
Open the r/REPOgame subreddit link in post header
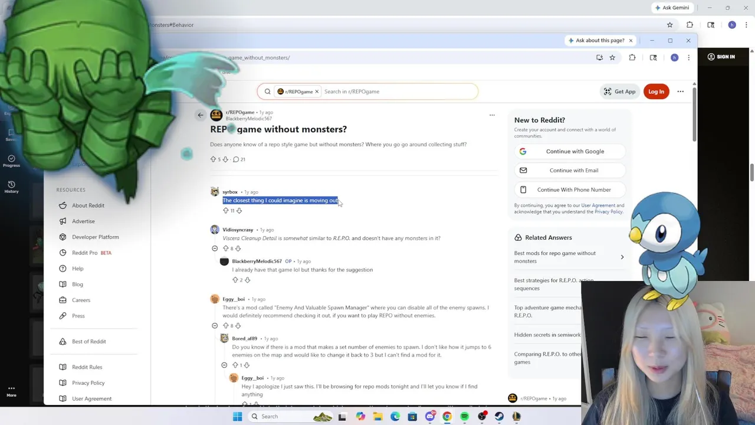pyautogui.click(x=240, y=112)
